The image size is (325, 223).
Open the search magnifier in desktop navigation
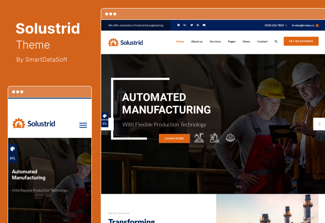click(x=276, y=41)
